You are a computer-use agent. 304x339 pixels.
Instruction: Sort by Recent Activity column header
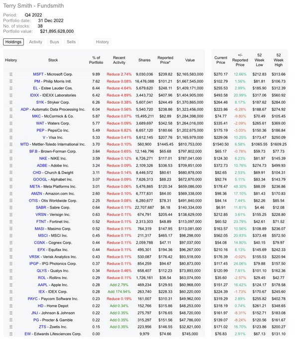coord(119,60)
